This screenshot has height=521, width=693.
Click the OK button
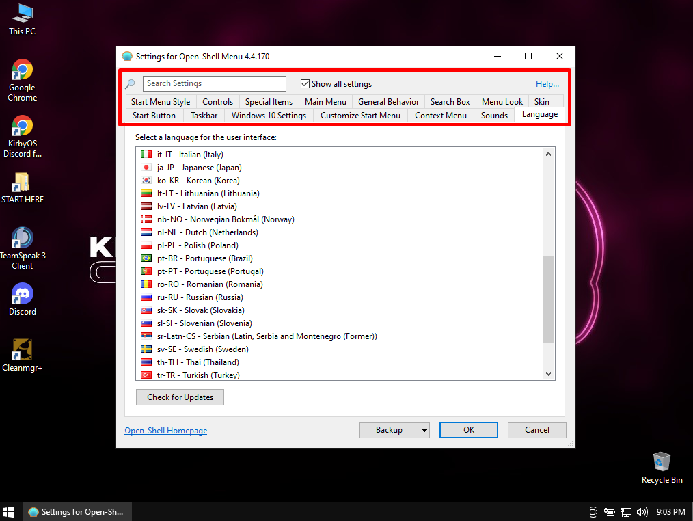pyautogui.click(x=468, y=430)
